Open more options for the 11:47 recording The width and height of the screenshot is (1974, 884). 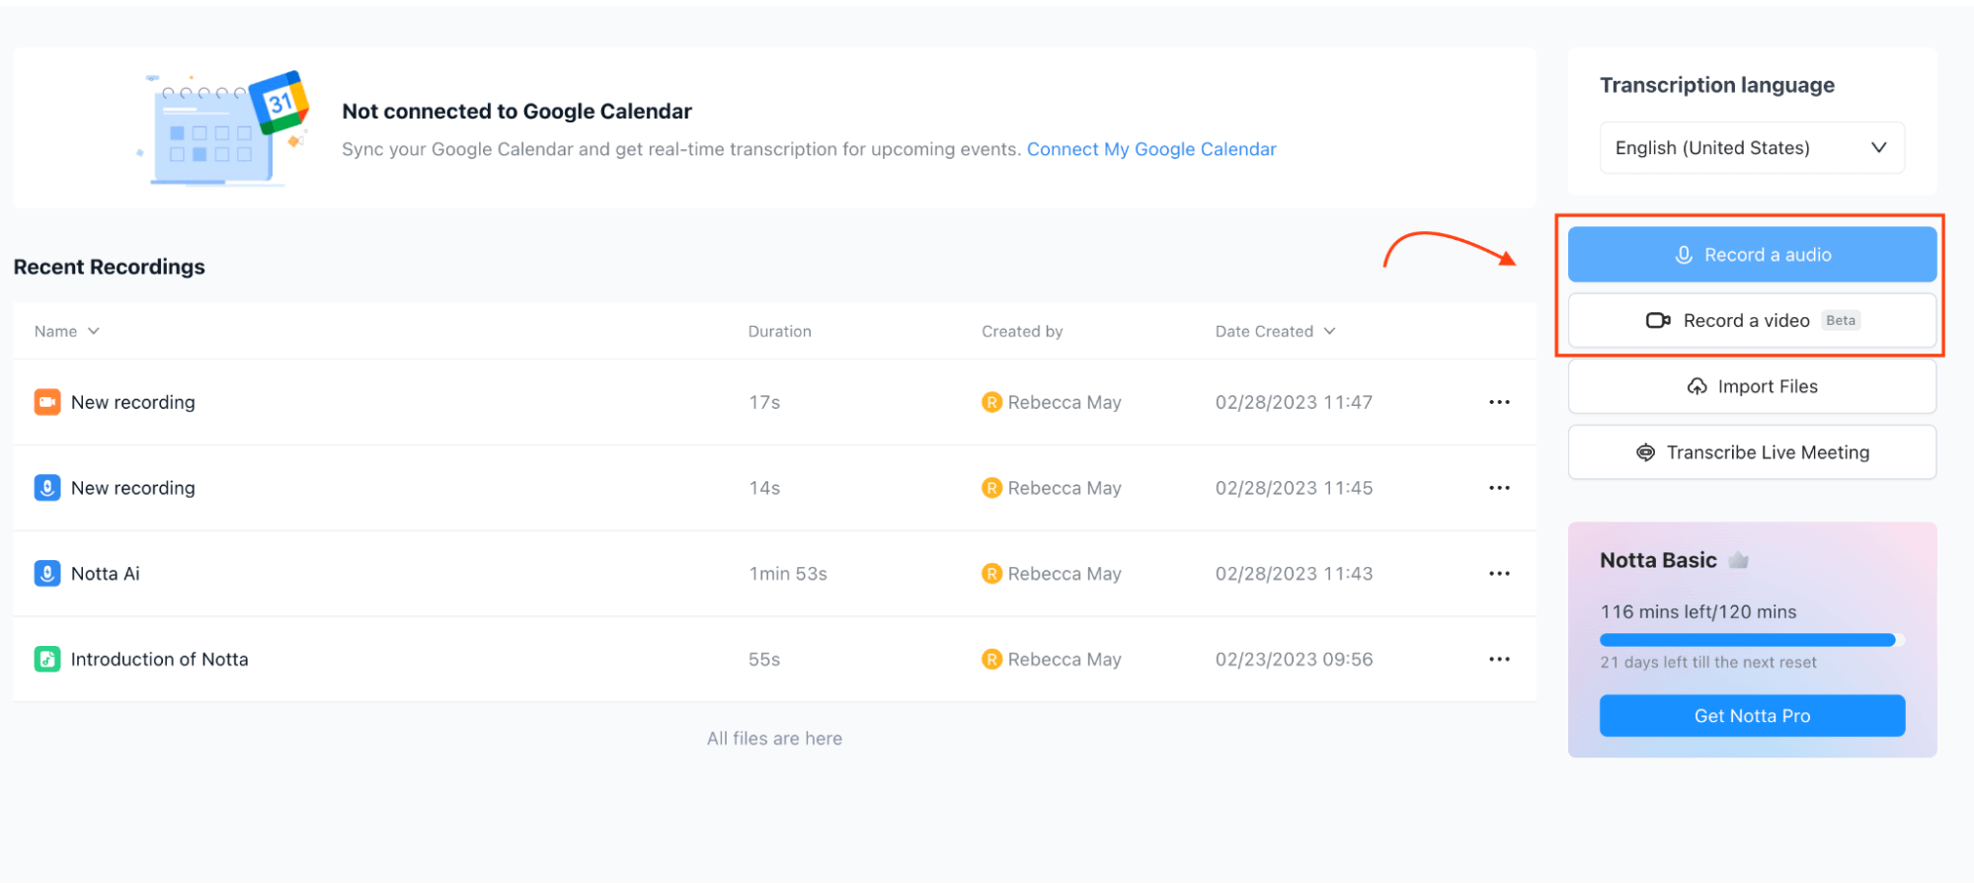tap(1499, 402)
